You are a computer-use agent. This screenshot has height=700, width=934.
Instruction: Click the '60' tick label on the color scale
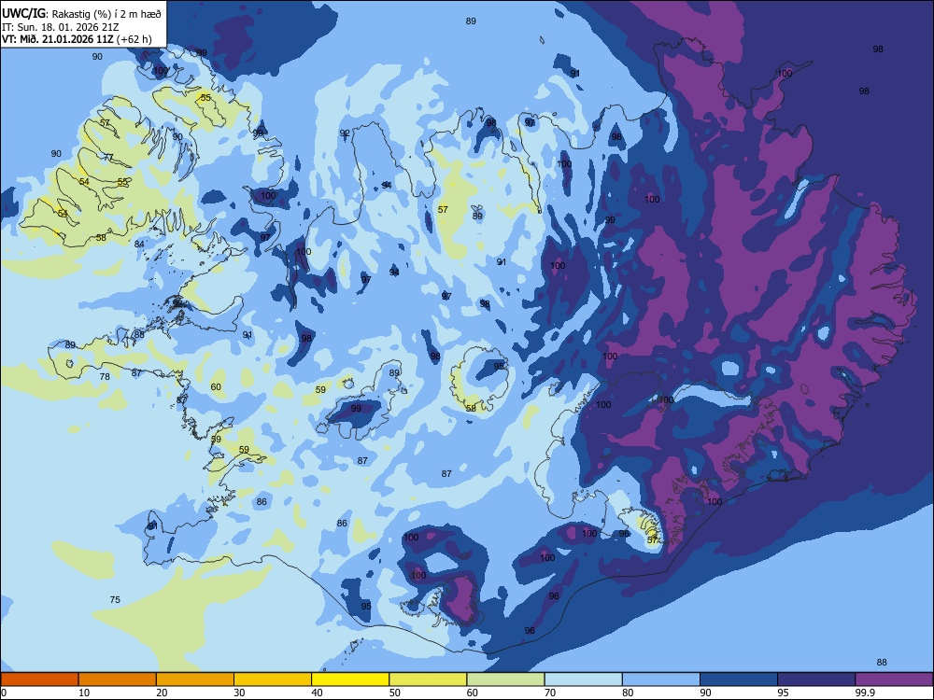[473, 693]
